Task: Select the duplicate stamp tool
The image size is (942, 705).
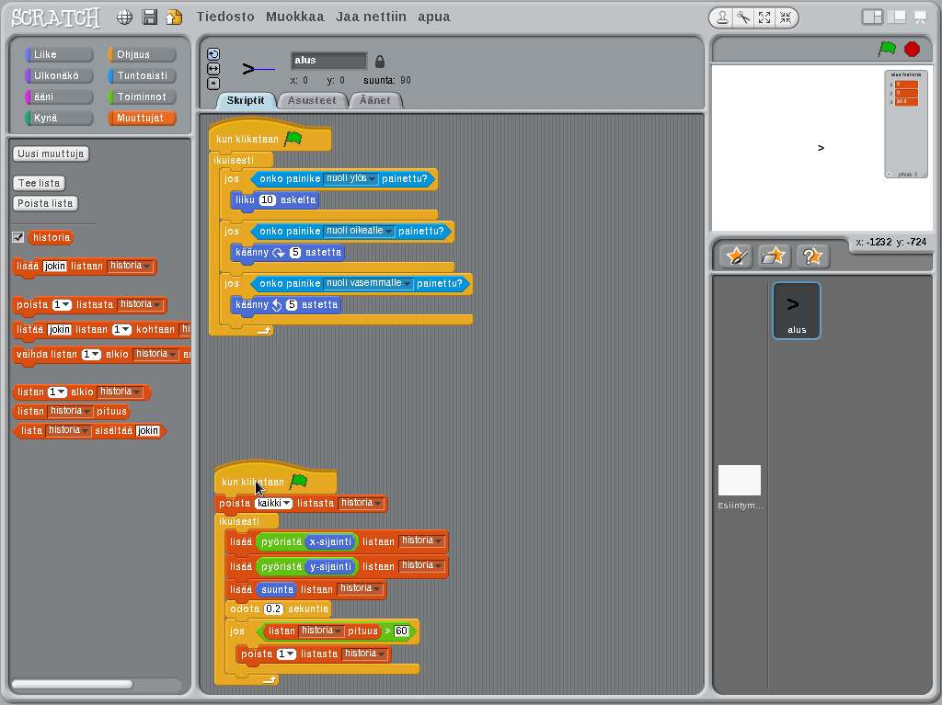Action: click(723, 17)
